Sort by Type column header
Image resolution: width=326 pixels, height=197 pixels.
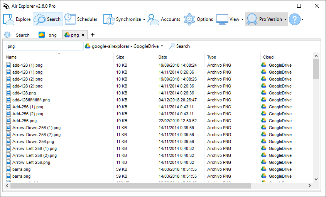click(212, 57)
